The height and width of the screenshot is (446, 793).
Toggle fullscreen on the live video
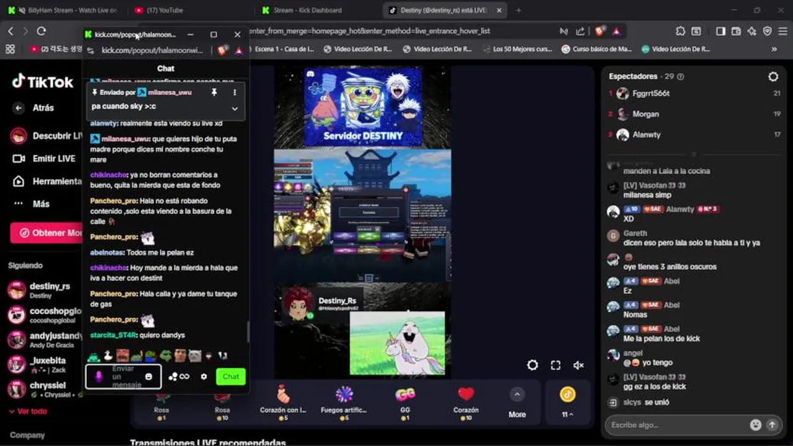(x=555, y=365)
